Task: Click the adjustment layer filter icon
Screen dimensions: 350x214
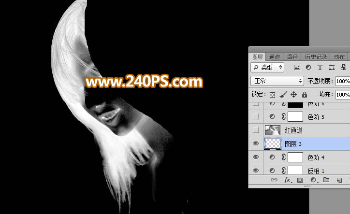Action: 308,67
